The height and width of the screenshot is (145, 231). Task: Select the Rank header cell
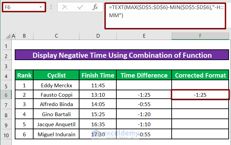(x=24, y=75)
